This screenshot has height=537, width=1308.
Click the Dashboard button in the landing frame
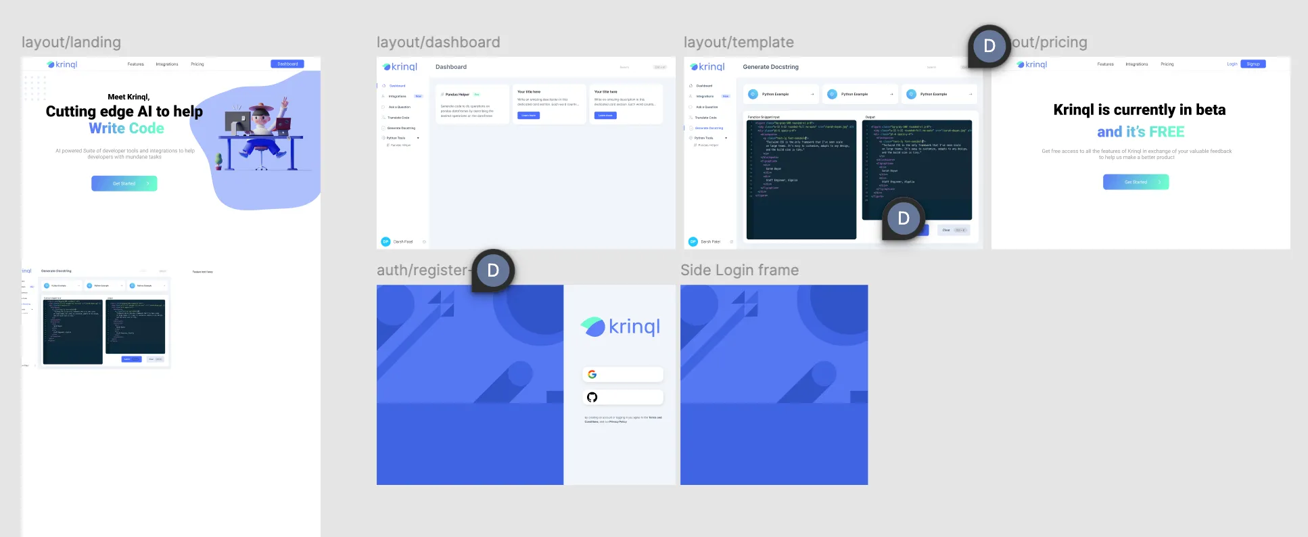coord(287,64)
